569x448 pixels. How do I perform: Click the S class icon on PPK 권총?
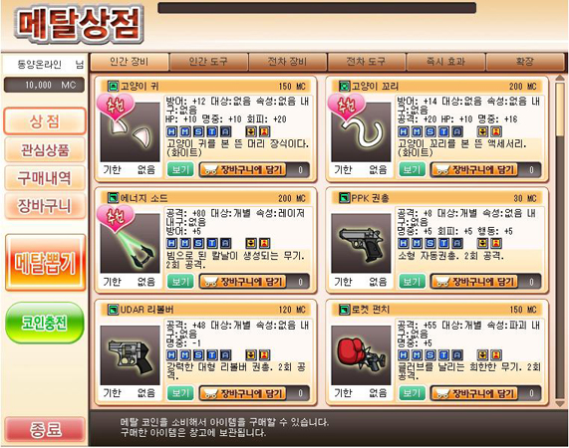click(x=430, y=243)
